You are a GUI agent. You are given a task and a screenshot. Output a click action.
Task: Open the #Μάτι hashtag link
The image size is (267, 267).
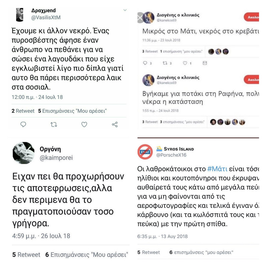(217, 169)
